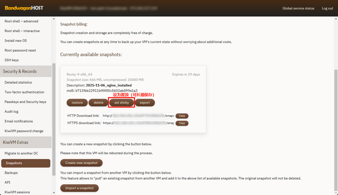Select Install new OS menu item
The width and height of the screenshot is (338, 195).
coord(16,40)
